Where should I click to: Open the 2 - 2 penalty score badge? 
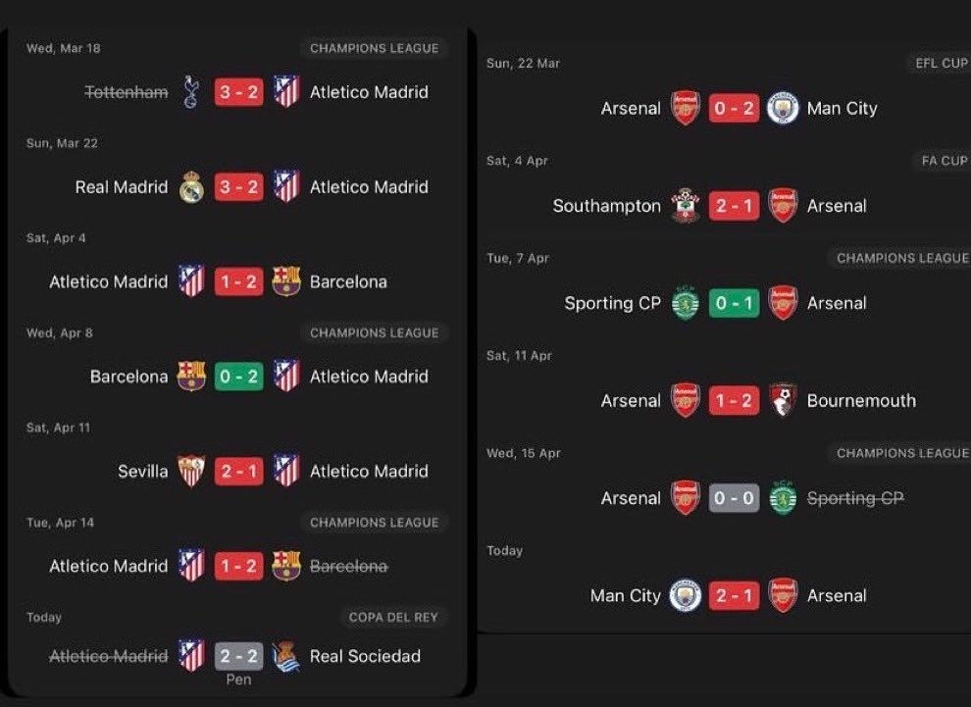click(239, 656)
